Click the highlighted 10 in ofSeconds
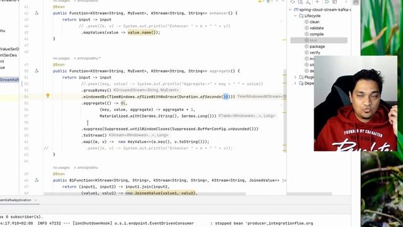403x227 pixels. pos(225,96)
